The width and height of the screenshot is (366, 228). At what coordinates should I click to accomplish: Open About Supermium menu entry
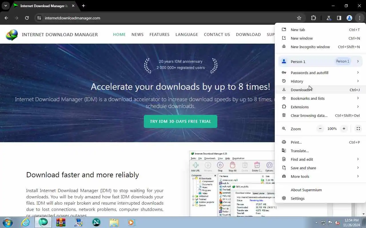320,190
